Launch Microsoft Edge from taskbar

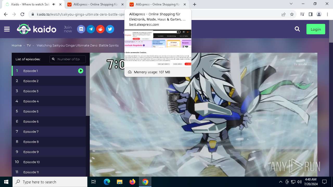(x=107, y=182)
